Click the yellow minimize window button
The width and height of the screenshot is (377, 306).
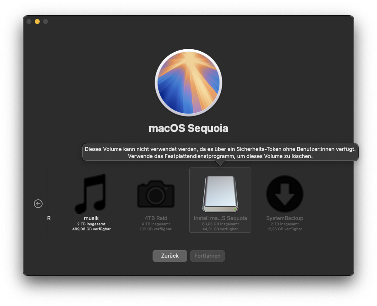coord(37,22)
